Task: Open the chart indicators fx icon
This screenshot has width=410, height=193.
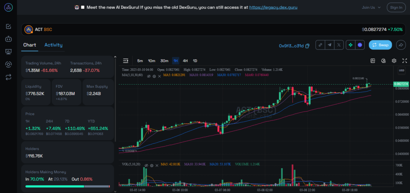Action: [373, 61]
